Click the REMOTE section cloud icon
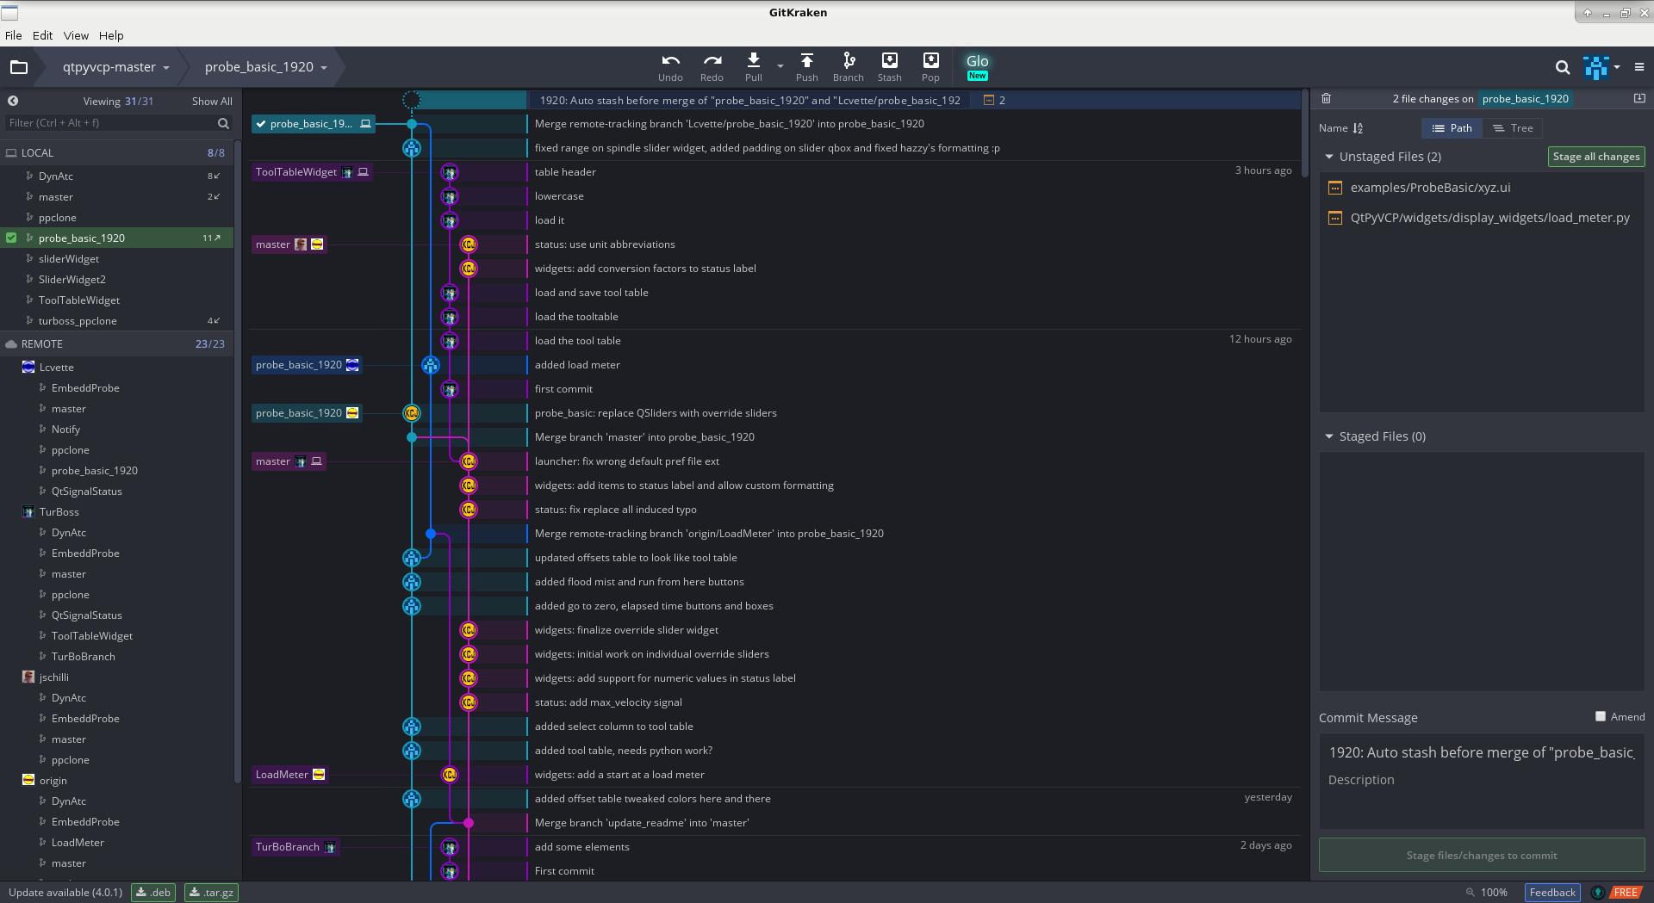This screenshot has width=1654, height=903. click(11, 344)
